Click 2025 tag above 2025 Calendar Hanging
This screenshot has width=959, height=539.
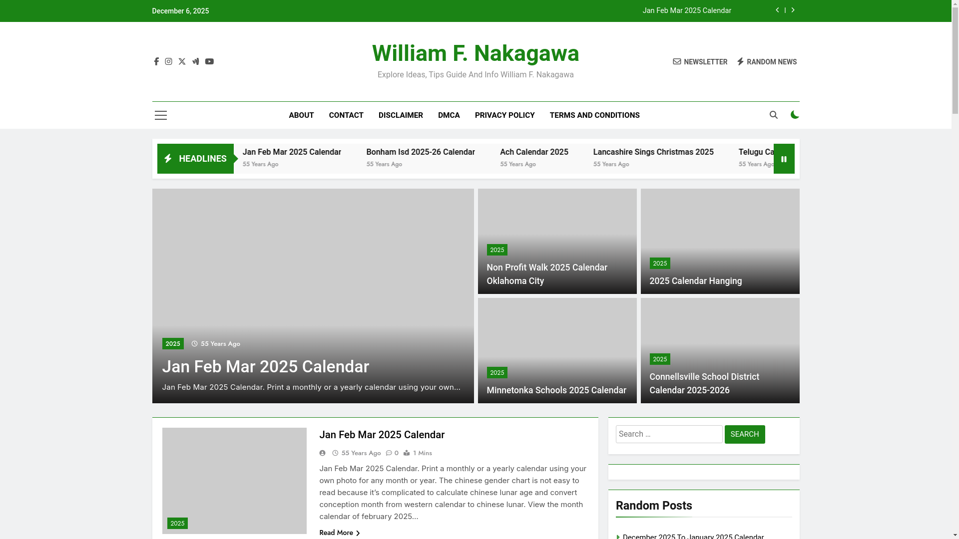[x=660, y=264]
